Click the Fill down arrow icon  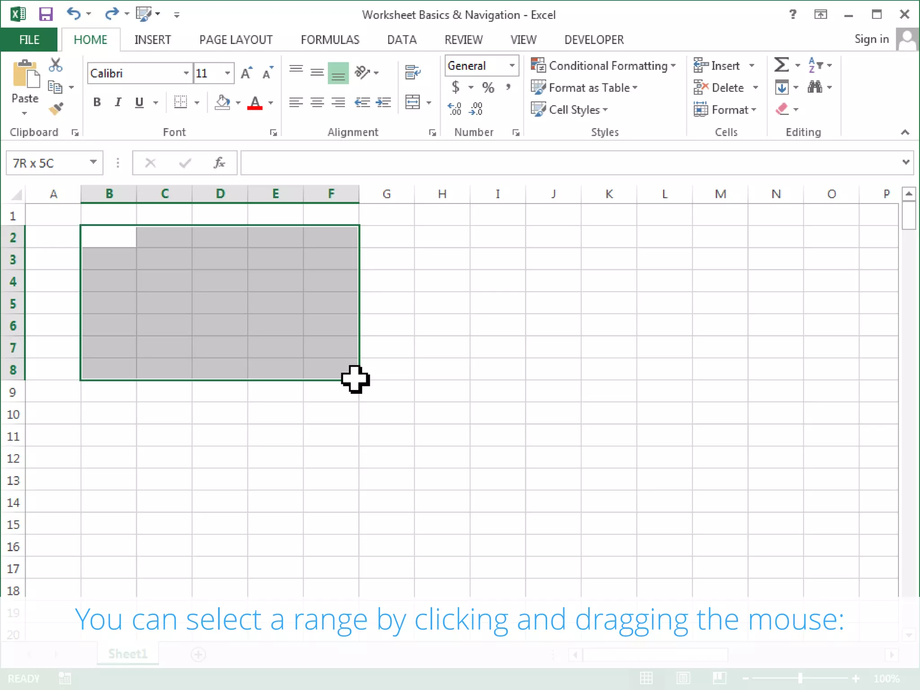click(x=782, y=87)
